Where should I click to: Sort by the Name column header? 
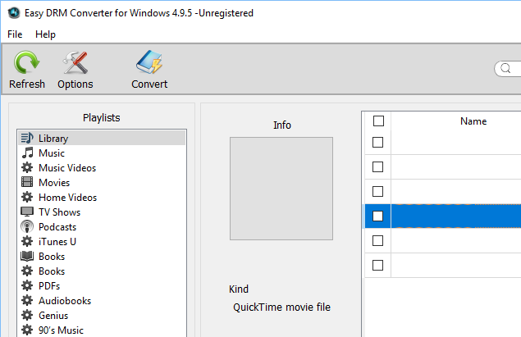[x=473, y=121]
